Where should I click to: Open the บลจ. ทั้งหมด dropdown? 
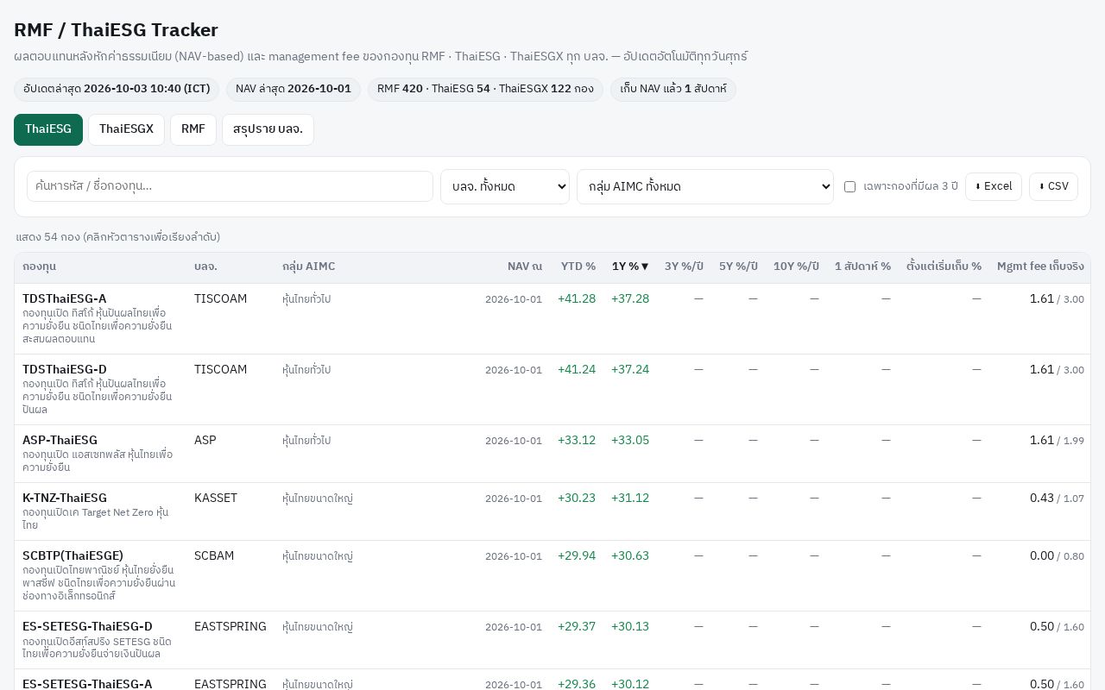coord(505,186)
